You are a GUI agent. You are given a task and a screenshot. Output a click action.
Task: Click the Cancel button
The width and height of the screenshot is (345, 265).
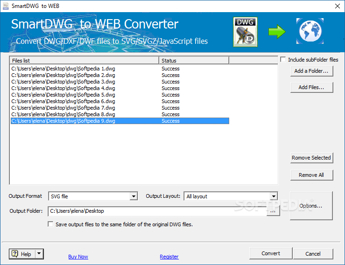313,254
